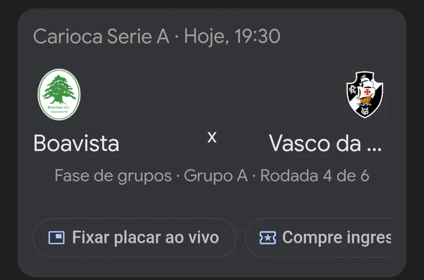This screenshot has height=280, width=424.
Task: Click the Grupo A text
Action: [216, 176]
